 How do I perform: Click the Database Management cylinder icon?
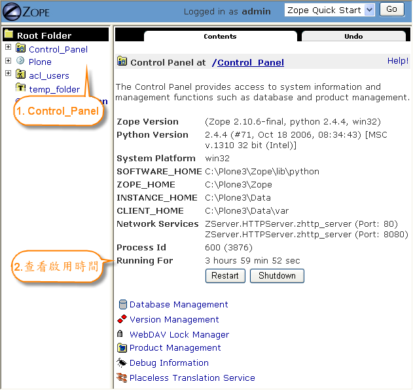(122, 304)
